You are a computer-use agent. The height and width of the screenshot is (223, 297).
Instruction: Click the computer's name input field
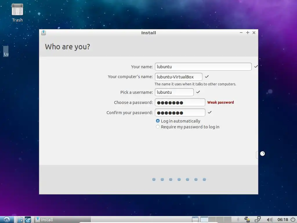178,77
